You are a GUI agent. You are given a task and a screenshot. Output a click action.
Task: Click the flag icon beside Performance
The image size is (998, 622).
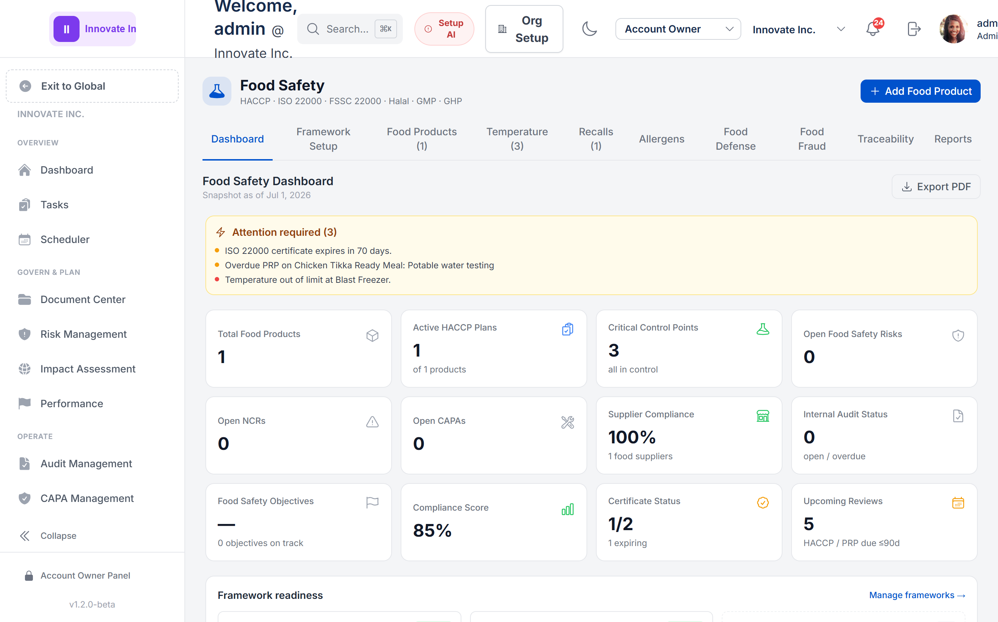(25, 403)
